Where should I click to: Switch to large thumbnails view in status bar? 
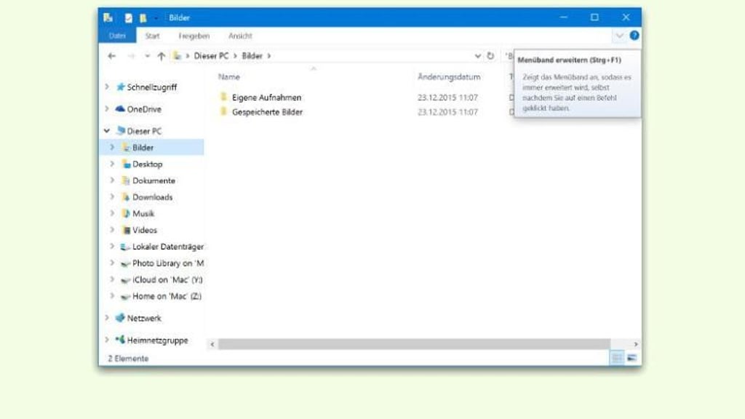tap(630, 357)
